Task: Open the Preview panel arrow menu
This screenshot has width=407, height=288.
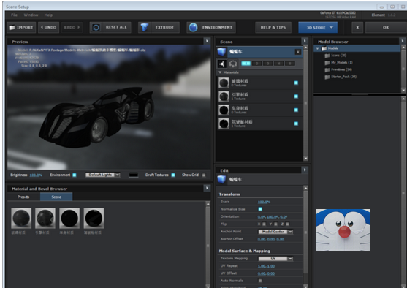Action: pos(207,41)
